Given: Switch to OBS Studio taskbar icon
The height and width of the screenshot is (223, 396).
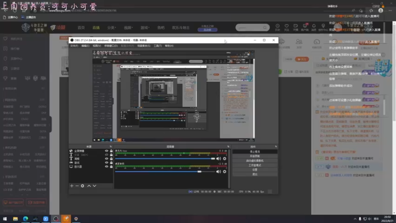Looking at the screenshot, I should tap(56, 219).
